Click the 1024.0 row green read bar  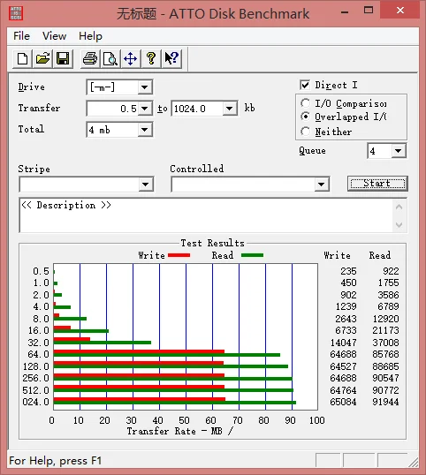click(x=175, y=403)
